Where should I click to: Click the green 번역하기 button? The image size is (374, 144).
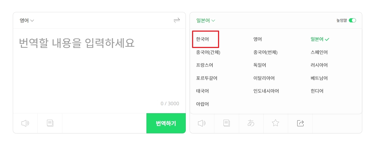[166, 123]
